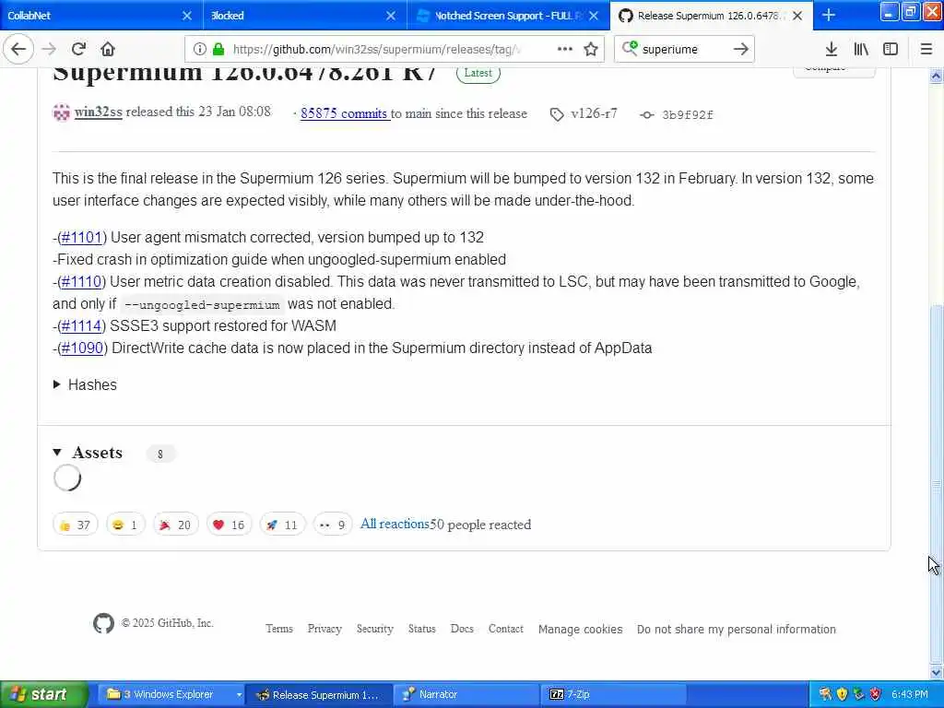Image resolution: width=944 pixels, height=708 pixels.
Task: Open issue #1090 link
Action: (82, 348)
